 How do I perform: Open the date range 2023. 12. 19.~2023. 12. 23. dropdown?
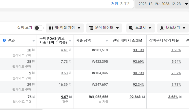(162, 4)
